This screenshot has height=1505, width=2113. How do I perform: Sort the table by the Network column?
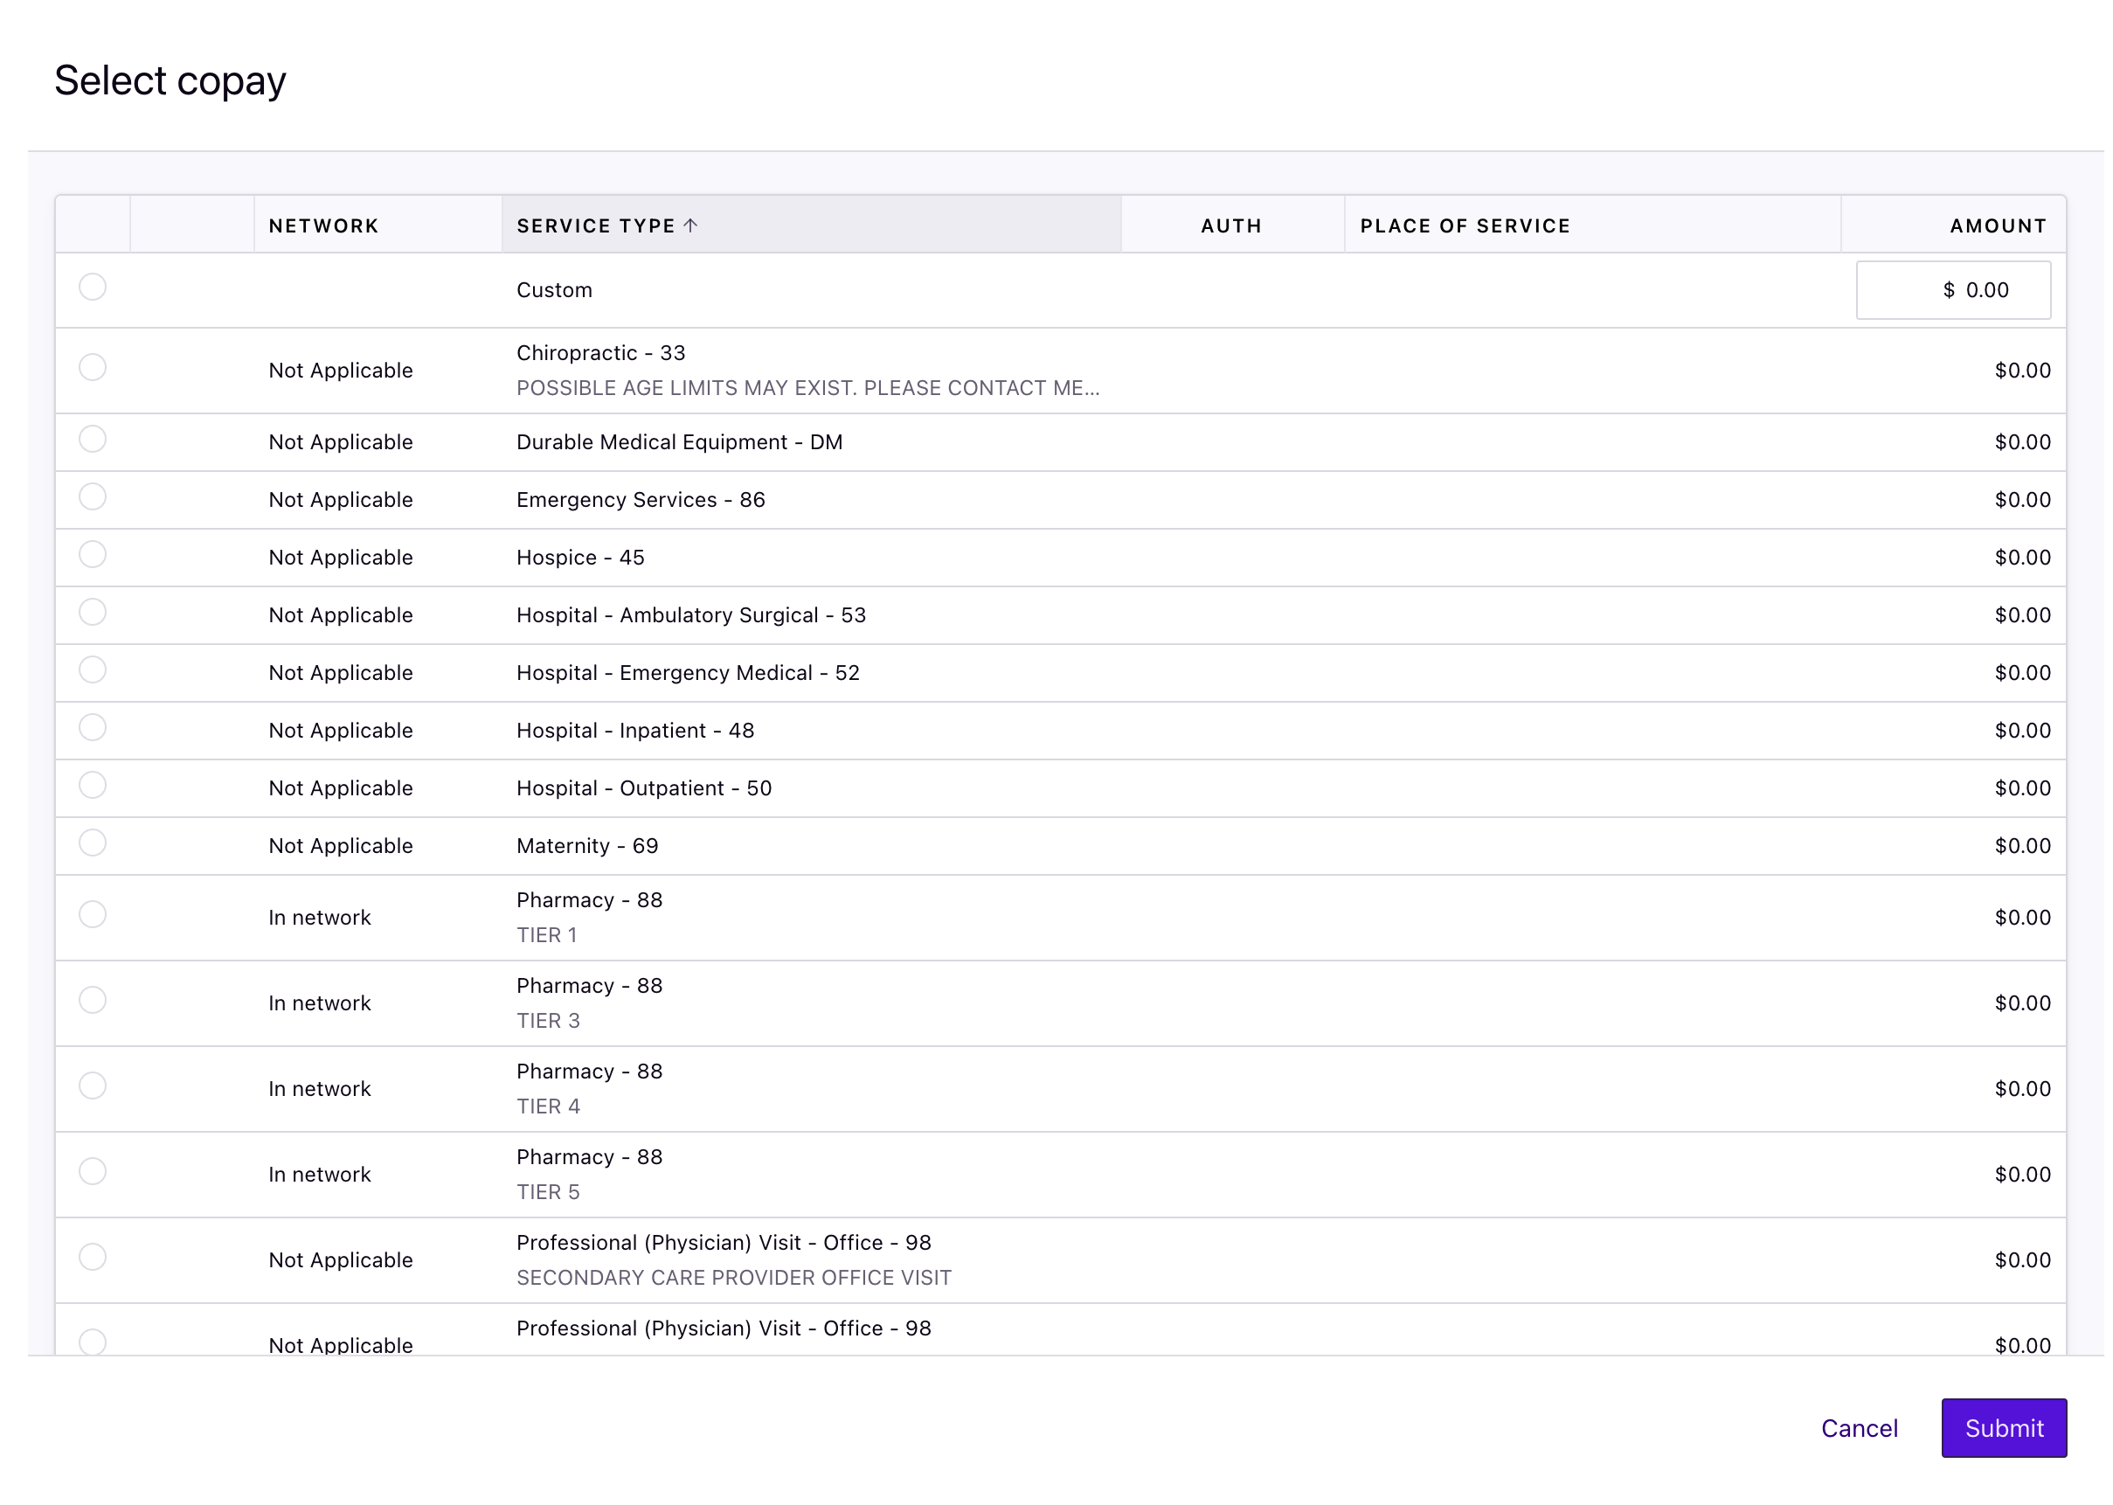(322, 225)
